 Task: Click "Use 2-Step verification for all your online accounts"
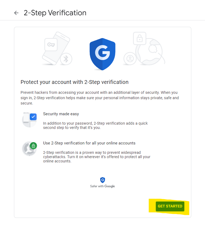[89, 143]
